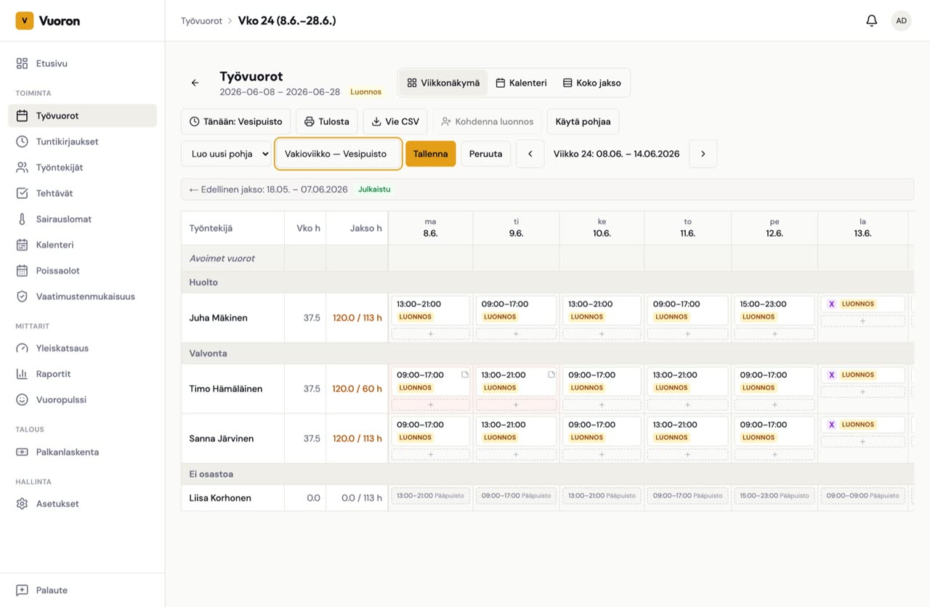Open the Edellinen jakso 18.05. – 07.06.2026 link
This screenshot has height=607, width=930.
(268, 190)
